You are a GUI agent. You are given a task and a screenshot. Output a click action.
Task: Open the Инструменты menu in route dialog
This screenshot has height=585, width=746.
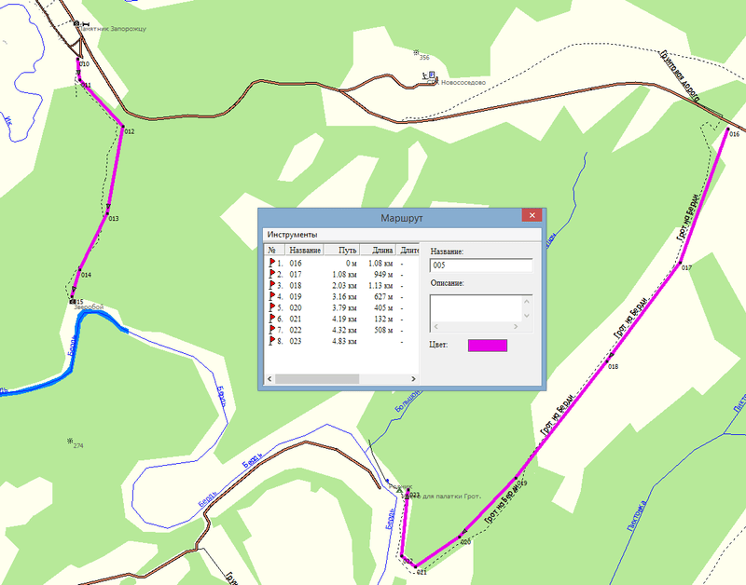click(292, 235)
